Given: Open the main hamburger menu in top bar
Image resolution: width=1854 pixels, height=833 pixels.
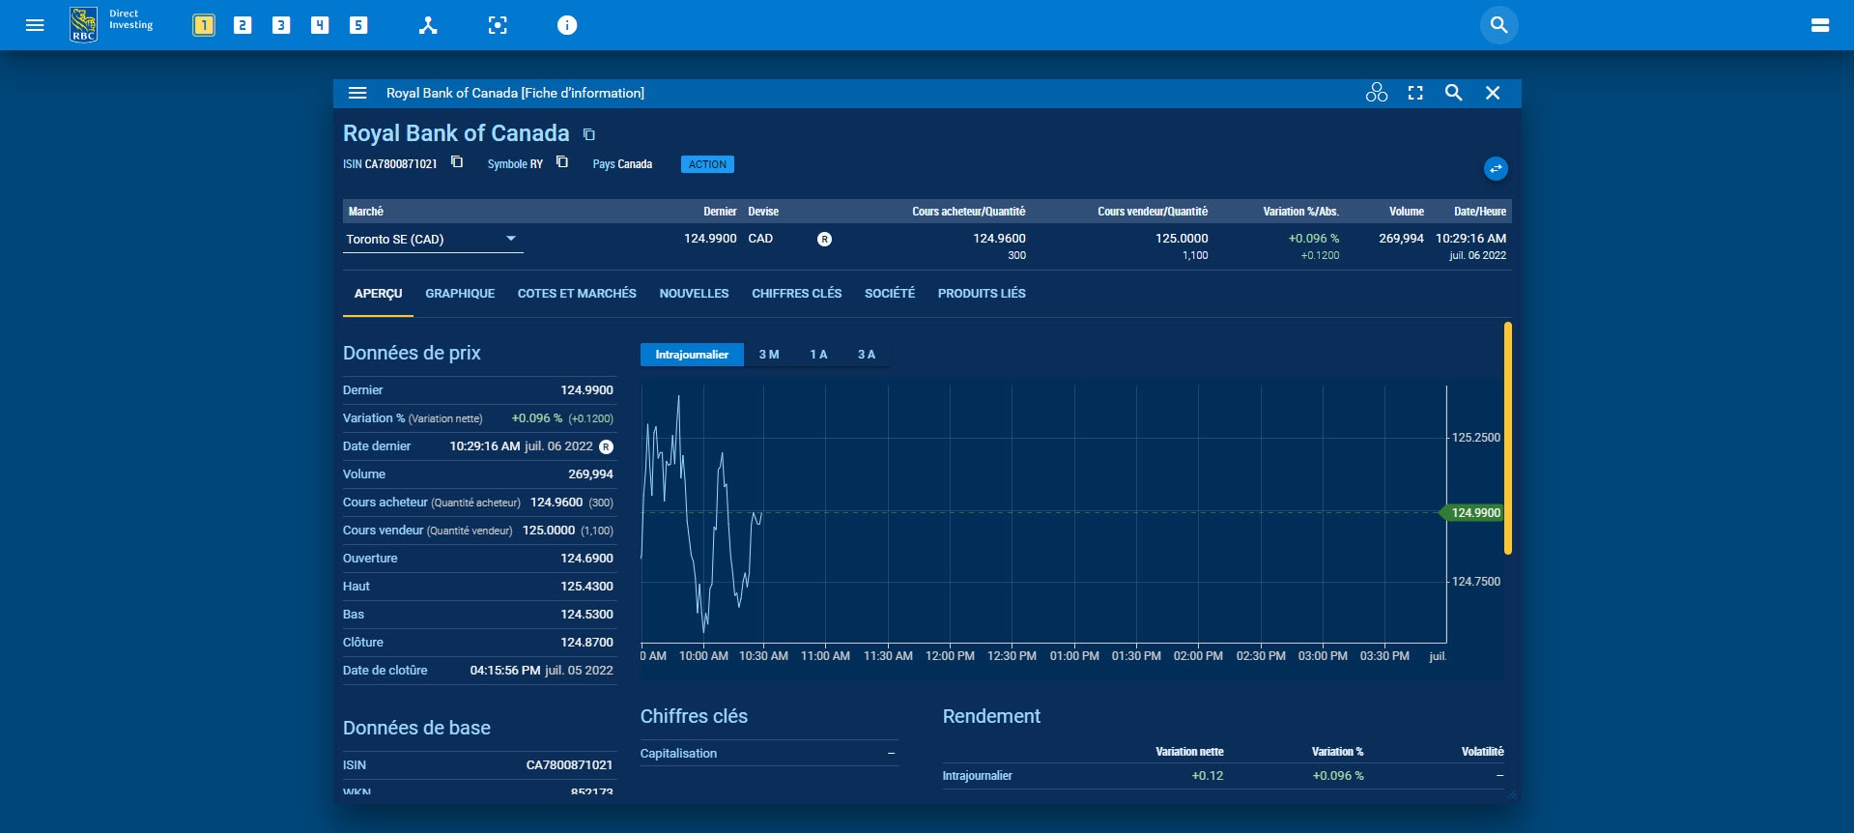Looking at the screenshot, I should pos(35,25).
